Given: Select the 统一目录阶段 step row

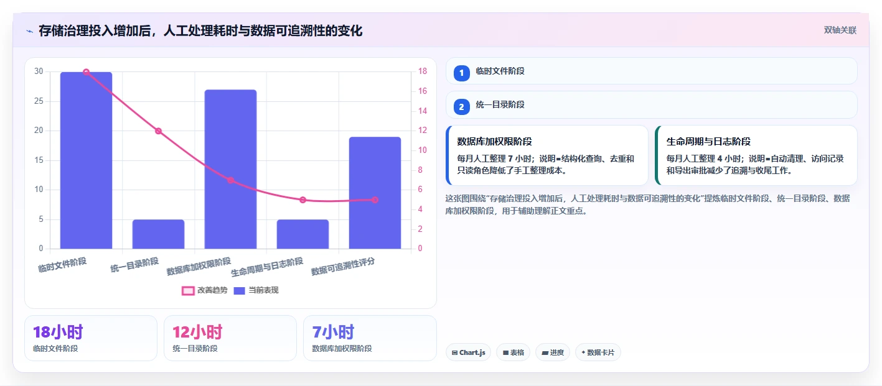Looking at the screenshot, I should click(652, 104).
